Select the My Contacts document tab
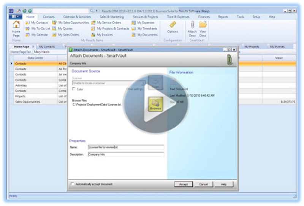Screen dimensions: 304x206 [47, 47]
